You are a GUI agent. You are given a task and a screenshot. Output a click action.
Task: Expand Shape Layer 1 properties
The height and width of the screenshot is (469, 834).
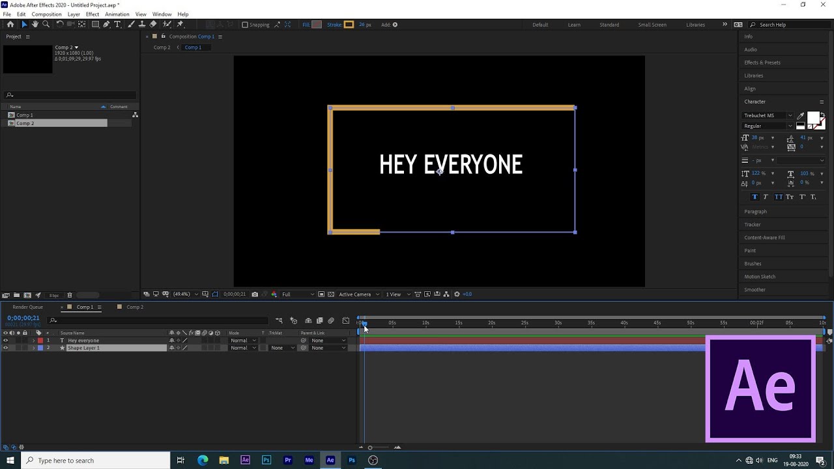[x=34, y=348]
